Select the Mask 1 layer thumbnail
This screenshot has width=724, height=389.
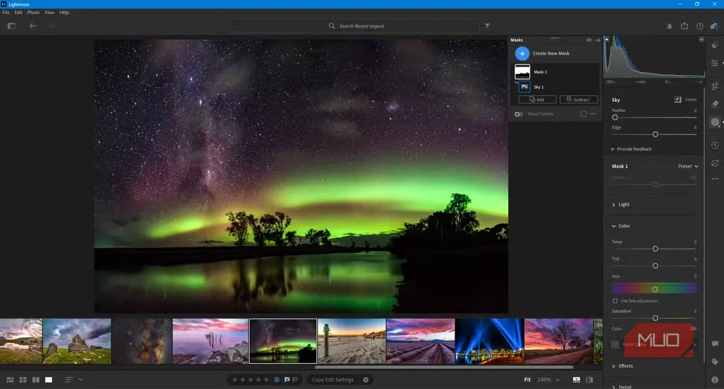(522, 72)
